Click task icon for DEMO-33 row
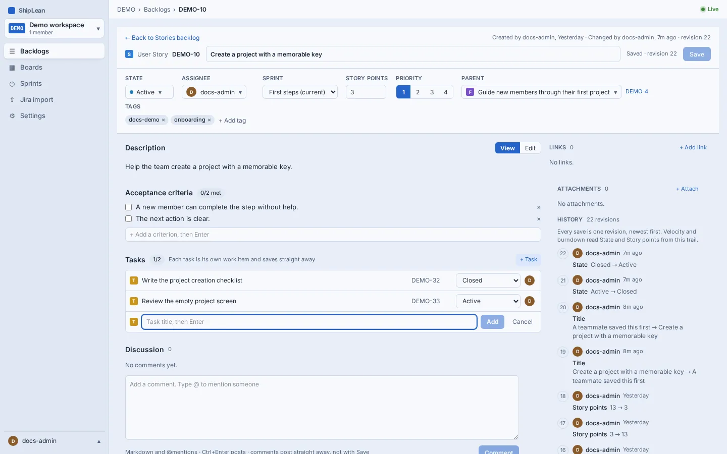The height and width of the screenshot is (454, 727). pyautogui.click(x=134, y=301)
